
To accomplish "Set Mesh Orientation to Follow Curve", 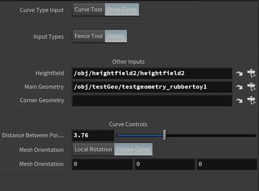I will coord(133,149).
